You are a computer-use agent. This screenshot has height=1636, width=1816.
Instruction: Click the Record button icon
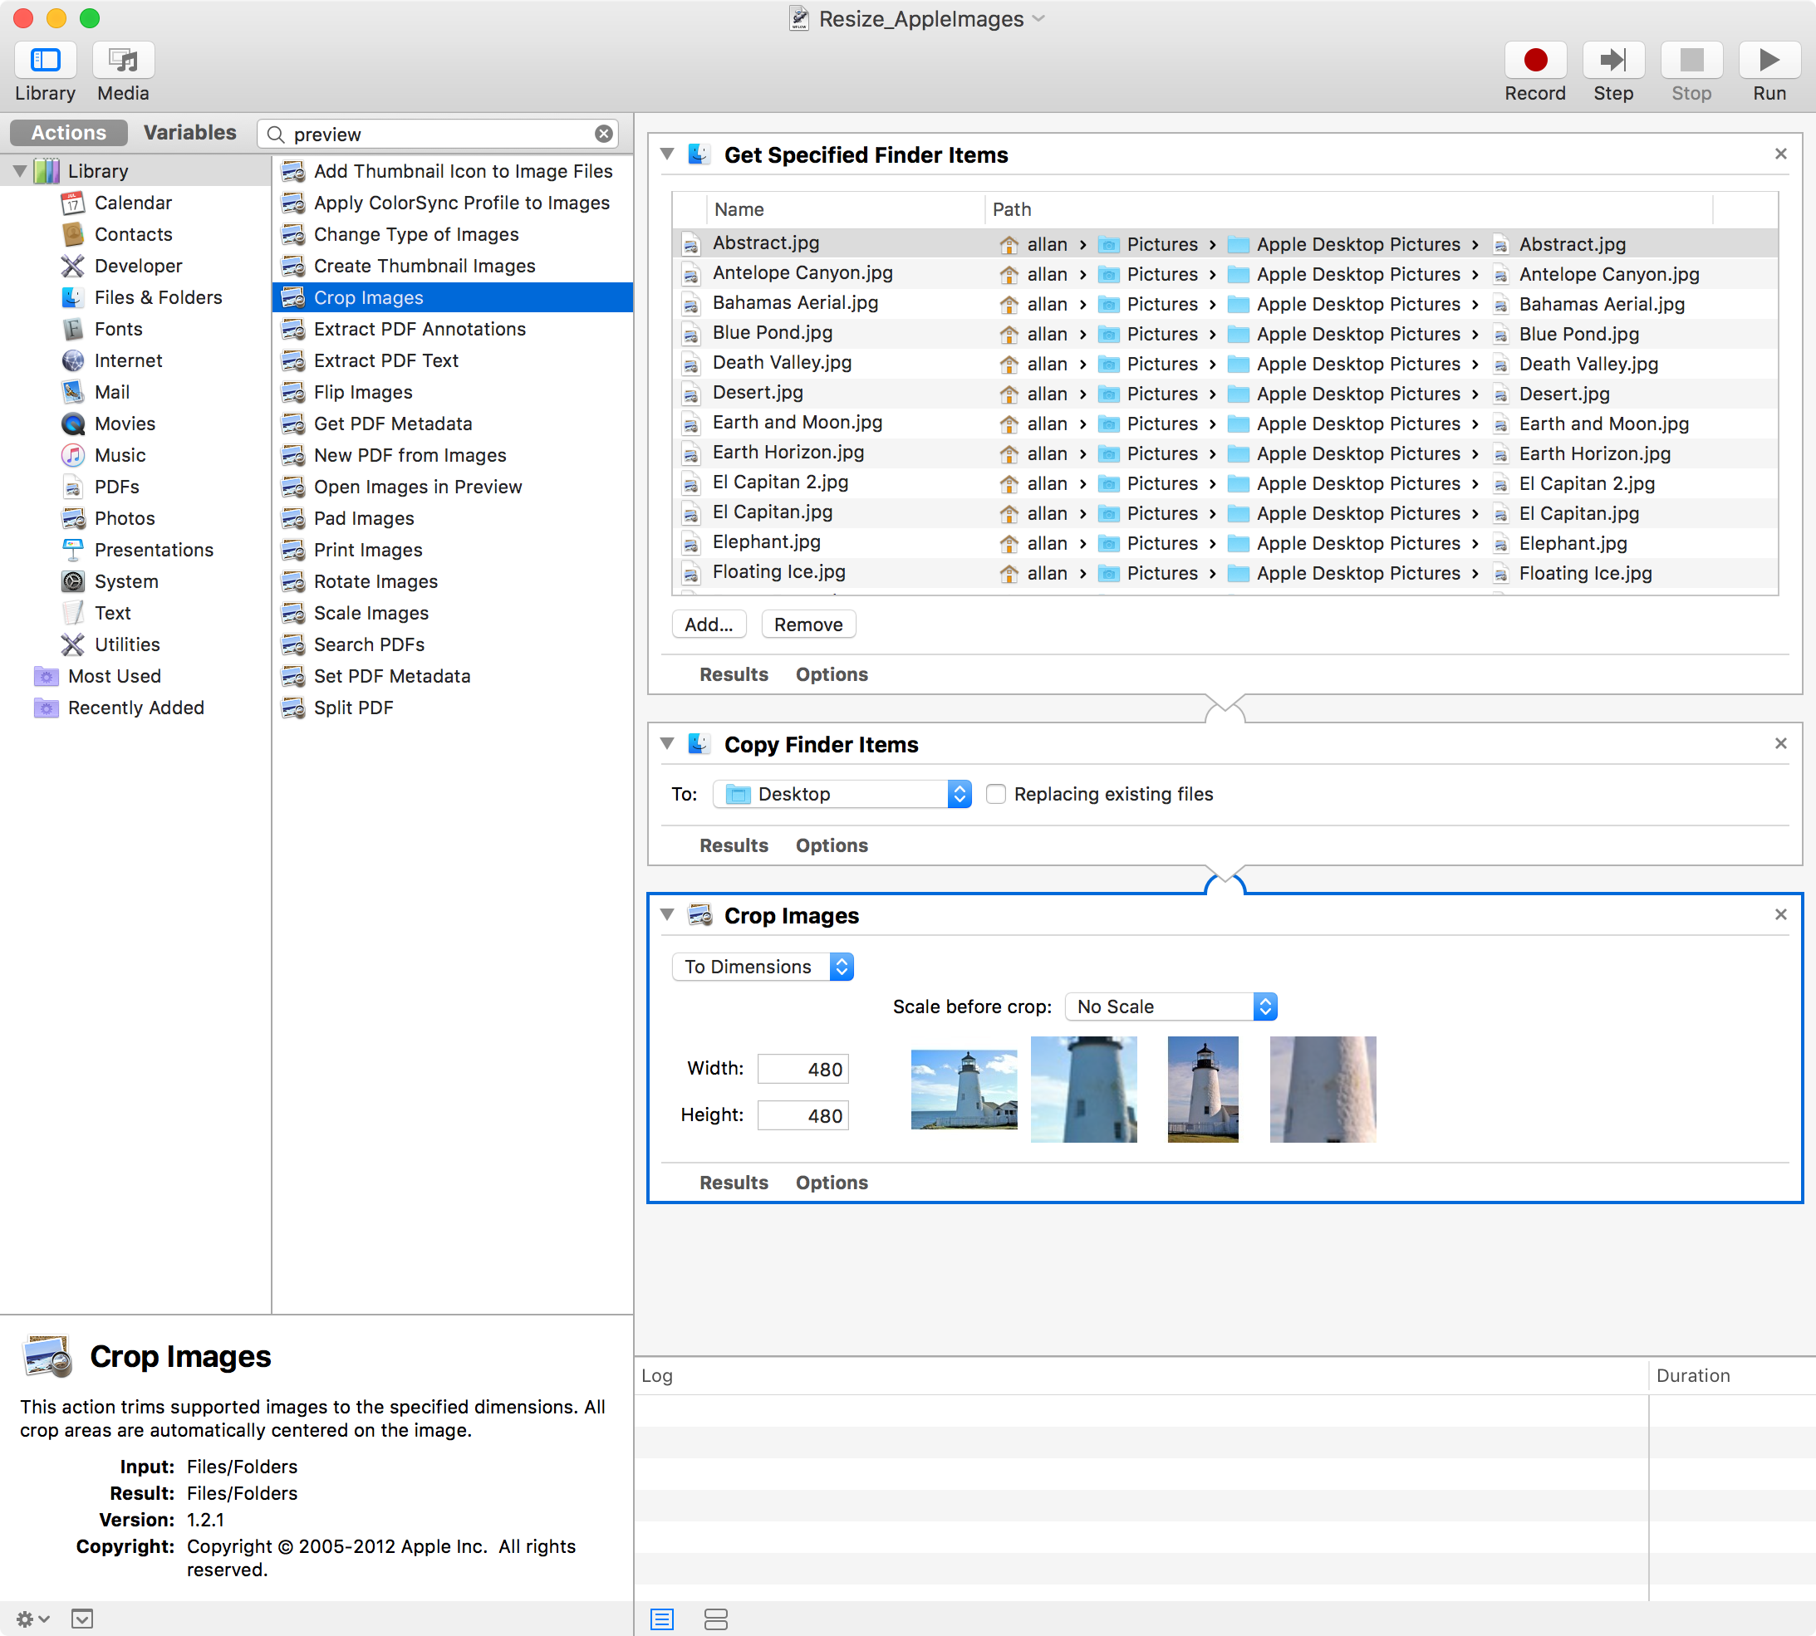point(1534,61)
